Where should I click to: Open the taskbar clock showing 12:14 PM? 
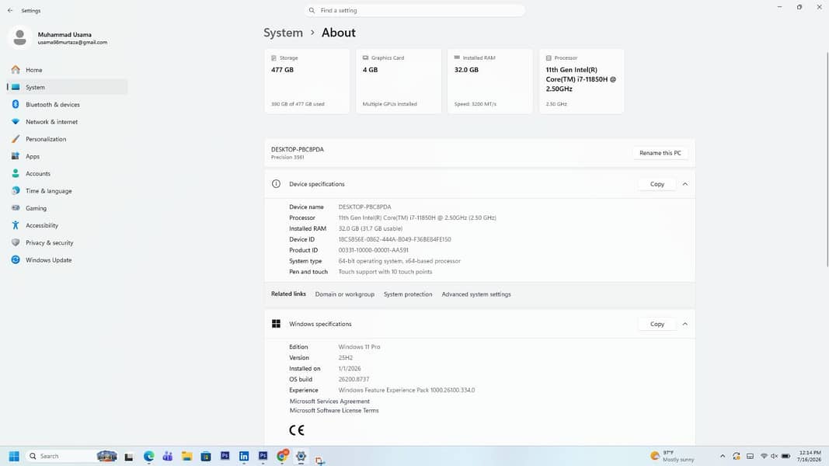pos(810,456)
